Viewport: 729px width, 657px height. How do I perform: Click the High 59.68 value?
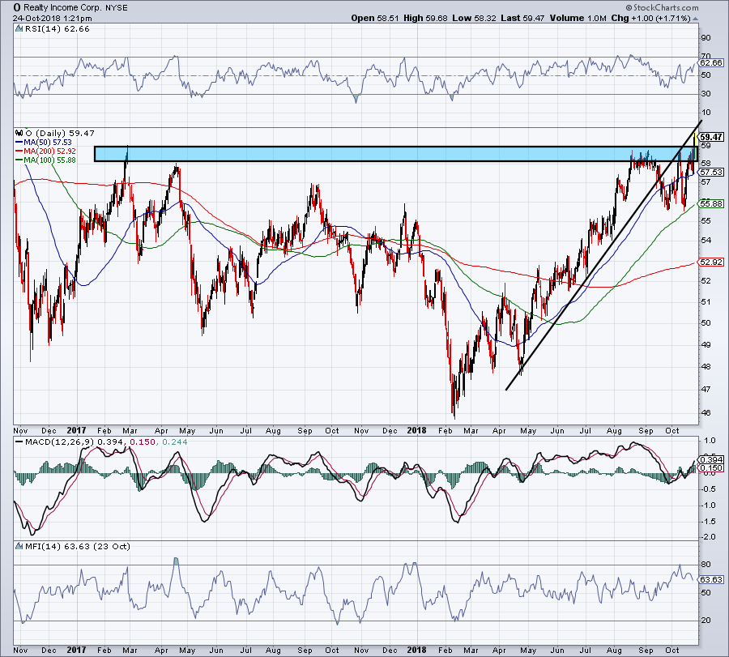point(425,18)
